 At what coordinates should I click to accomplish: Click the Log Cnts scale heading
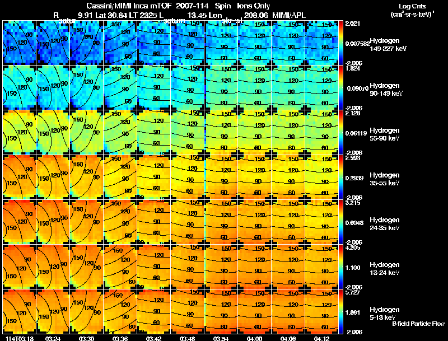pyautogui.click(x=412, y=6)
